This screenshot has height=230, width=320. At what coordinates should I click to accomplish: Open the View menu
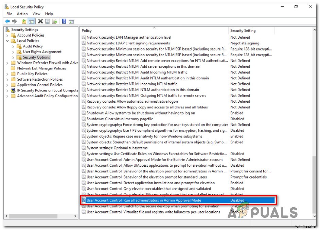point(36,14)
